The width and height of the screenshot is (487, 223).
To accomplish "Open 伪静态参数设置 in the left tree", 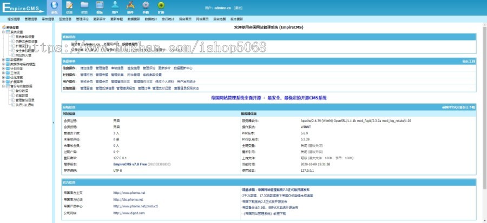I will (27, 41).
